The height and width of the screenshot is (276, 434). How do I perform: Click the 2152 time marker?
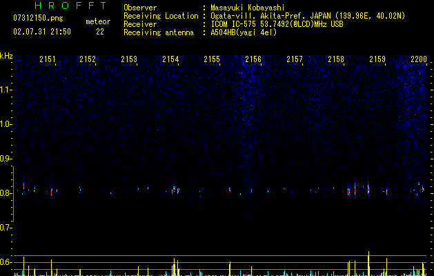88,59
